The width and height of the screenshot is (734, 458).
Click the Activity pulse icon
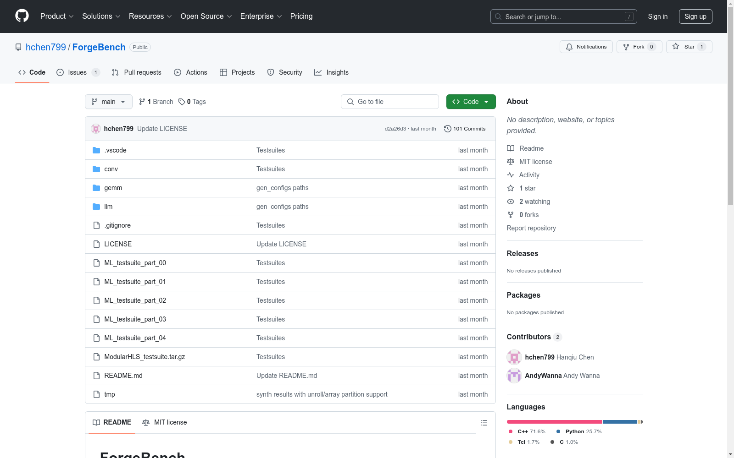[511, 175]
